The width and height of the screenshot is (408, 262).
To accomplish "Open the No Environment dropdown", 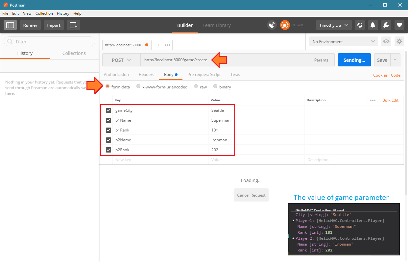I will pos(344,41).
